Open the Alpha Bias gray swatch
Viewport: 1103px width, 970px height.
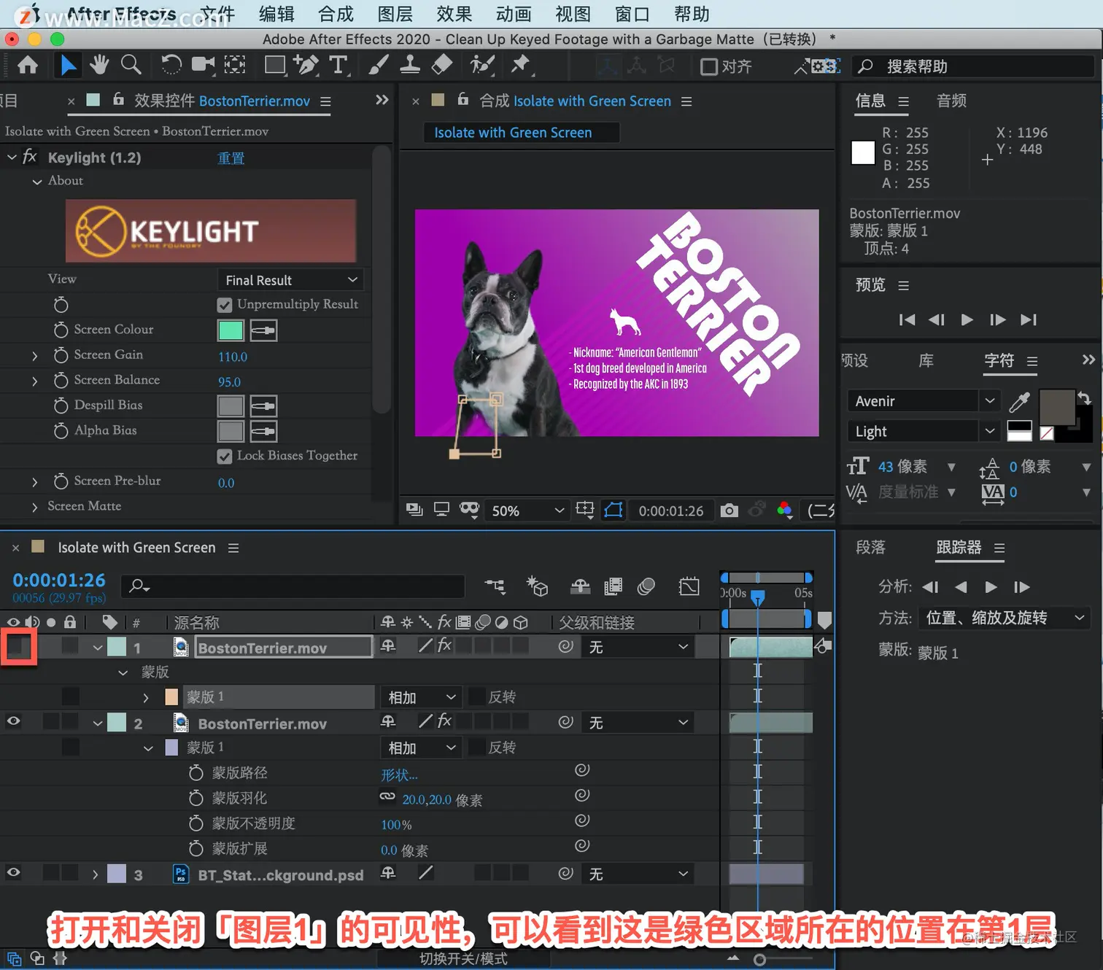point(231,431)
